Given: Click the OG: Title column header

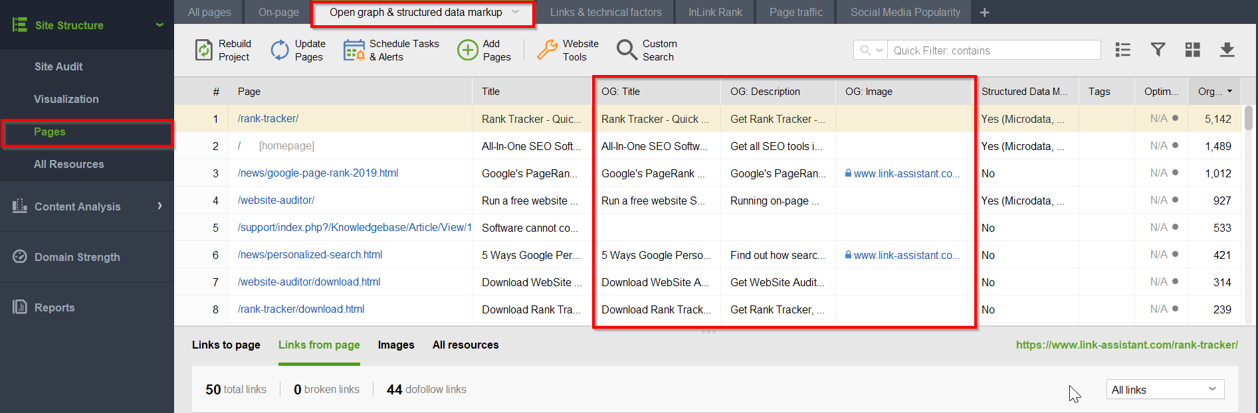Looking at the screenshot, I should pos(657,92).
